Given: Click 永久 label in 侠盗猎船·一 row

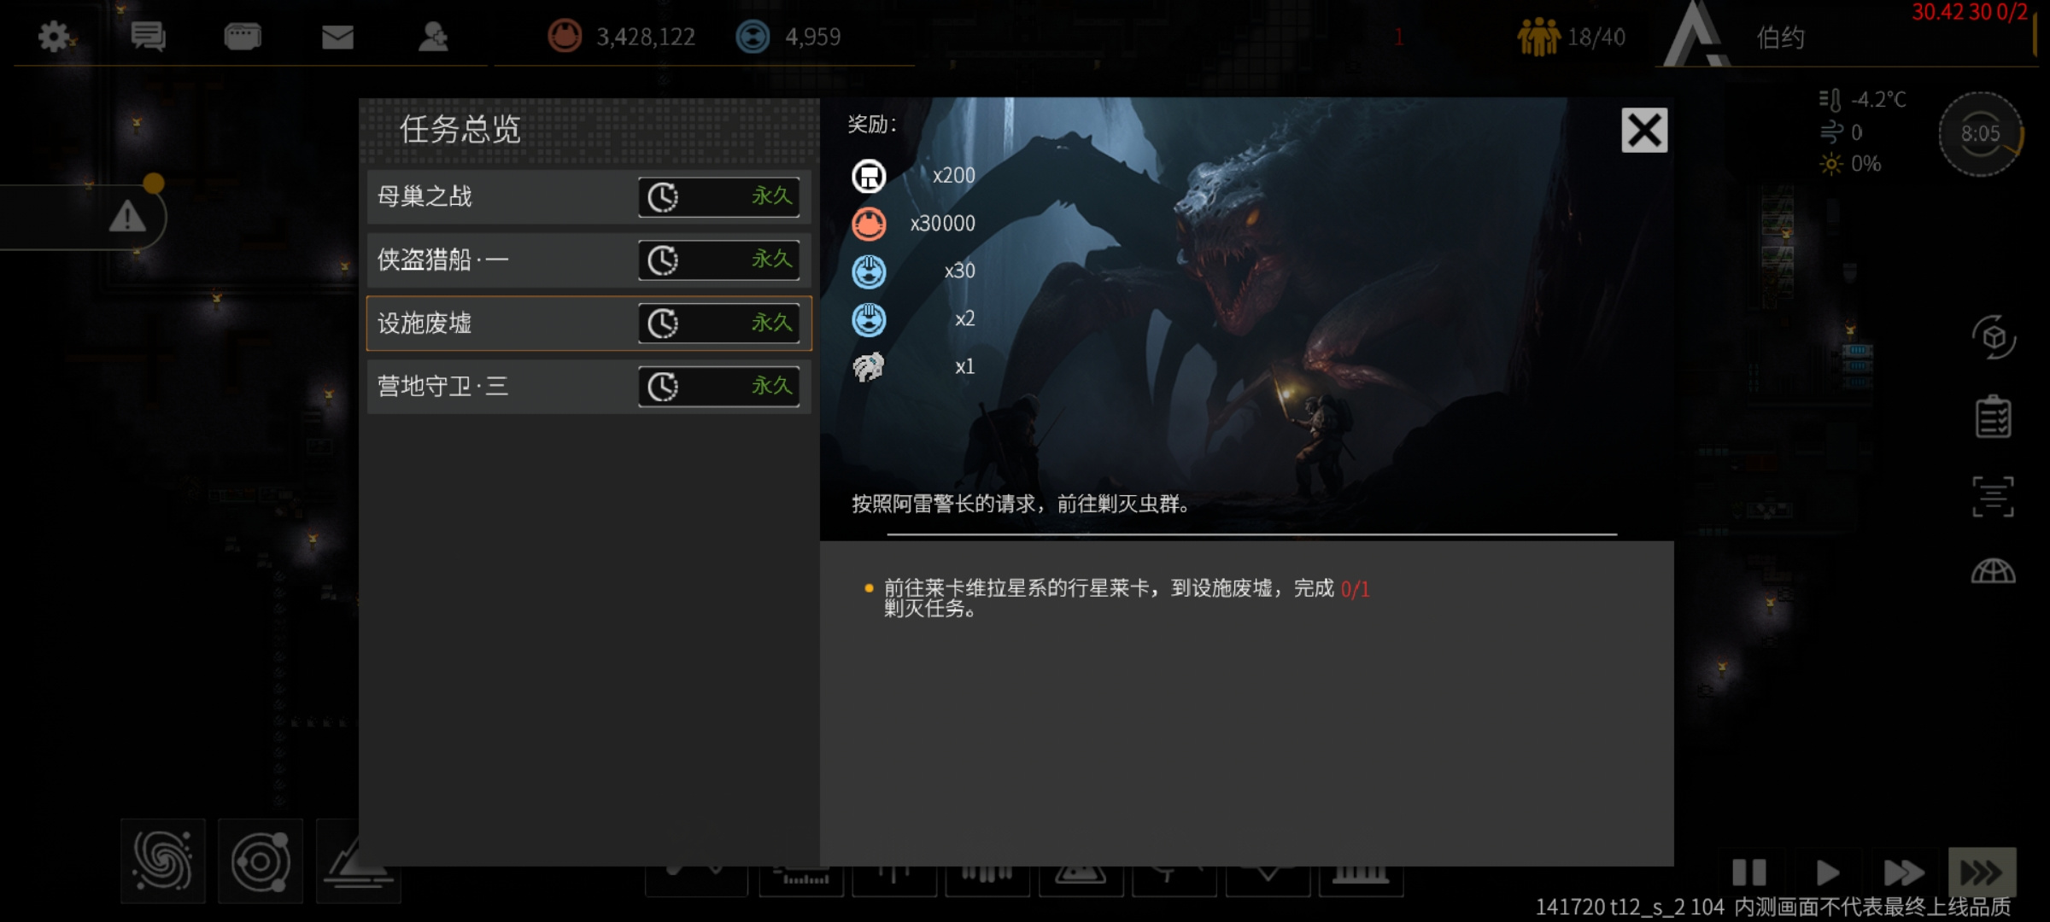Looking at the screenshot, I should click(772, 259).
